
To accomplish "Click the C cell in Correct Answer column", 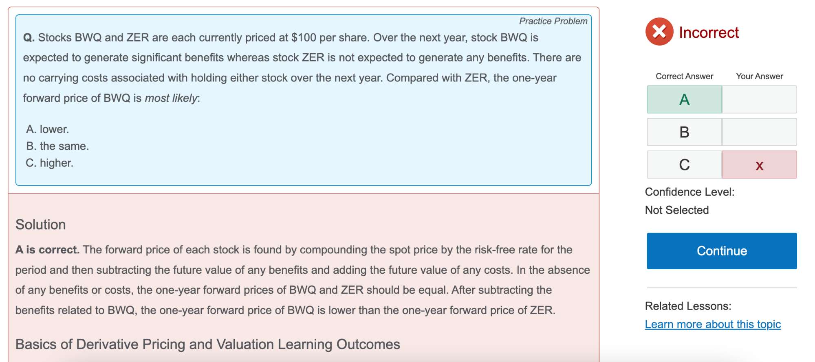I will pyautogui.click(x=684, y=165).
